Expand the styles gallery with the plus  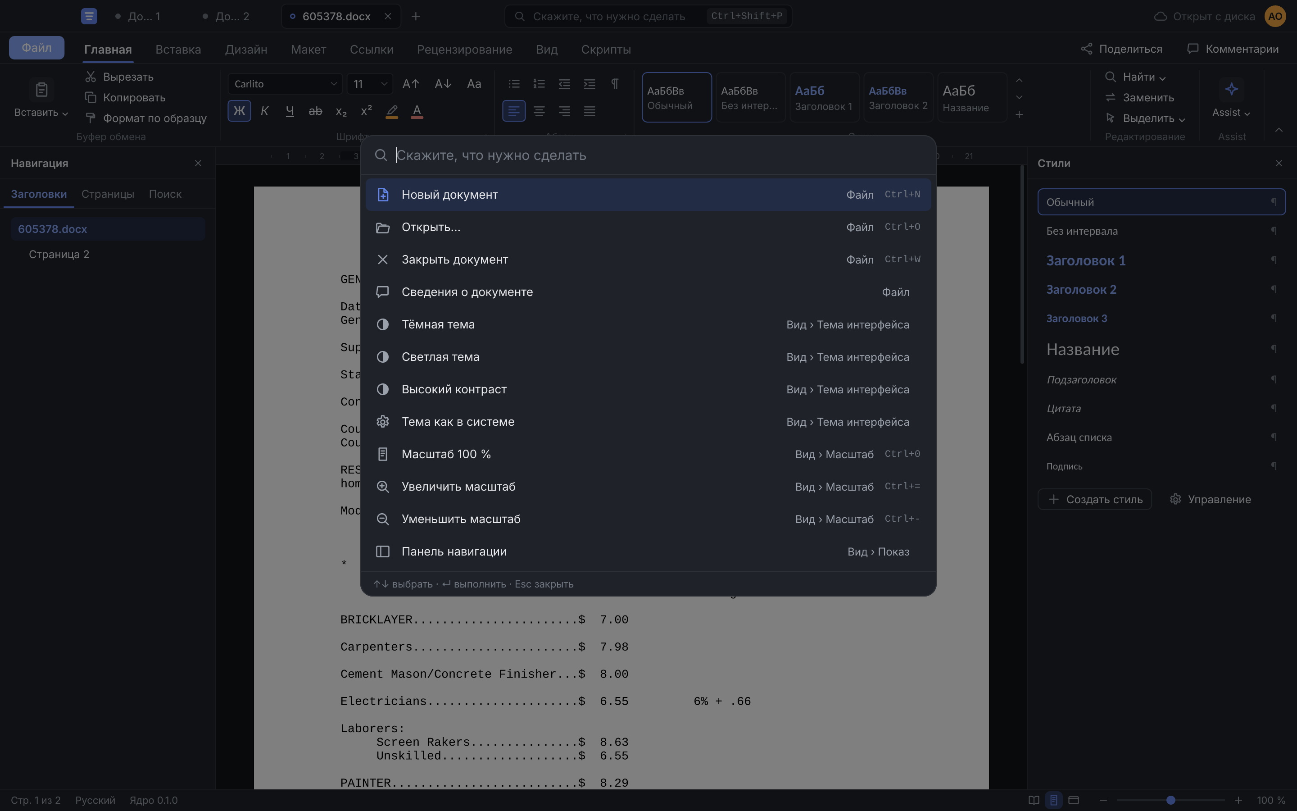pyautogui.click(x=1020, y=114)
